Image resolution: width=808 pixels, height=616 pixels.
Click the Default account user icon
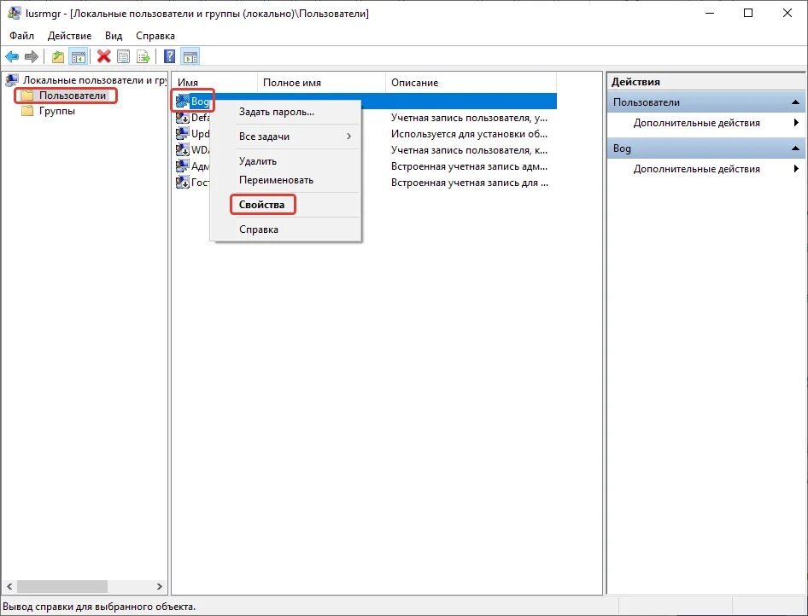183,118
